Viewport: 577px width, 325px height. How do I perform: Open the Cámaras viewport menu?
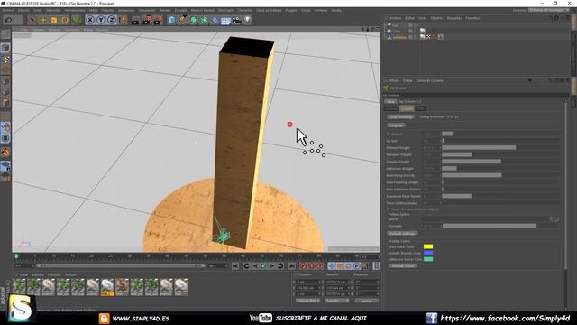(38, 30)
